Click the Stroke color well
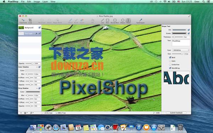 click(179, 33)
